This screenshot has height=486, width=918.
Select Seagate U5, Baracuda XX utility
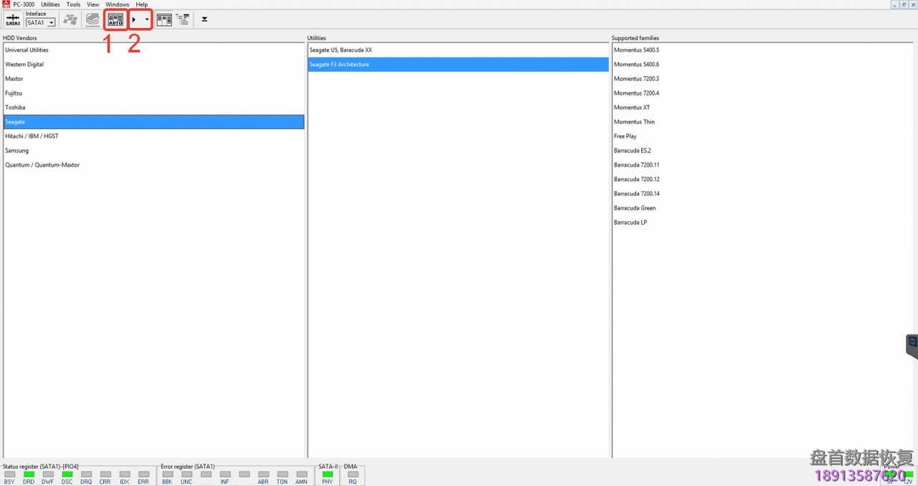341,50
